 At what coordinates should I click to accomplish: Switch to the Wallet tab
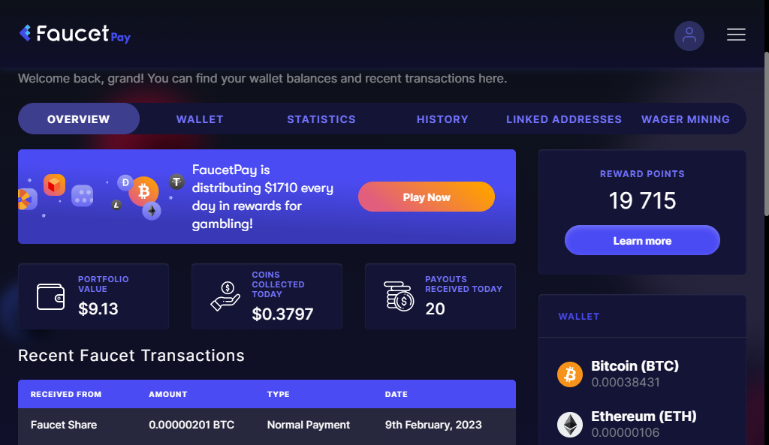coord(200,119)
